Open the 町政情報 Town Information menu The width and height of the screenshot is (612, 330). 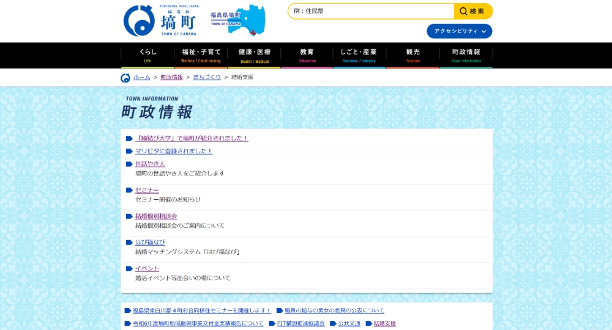[x=466, y=56]
